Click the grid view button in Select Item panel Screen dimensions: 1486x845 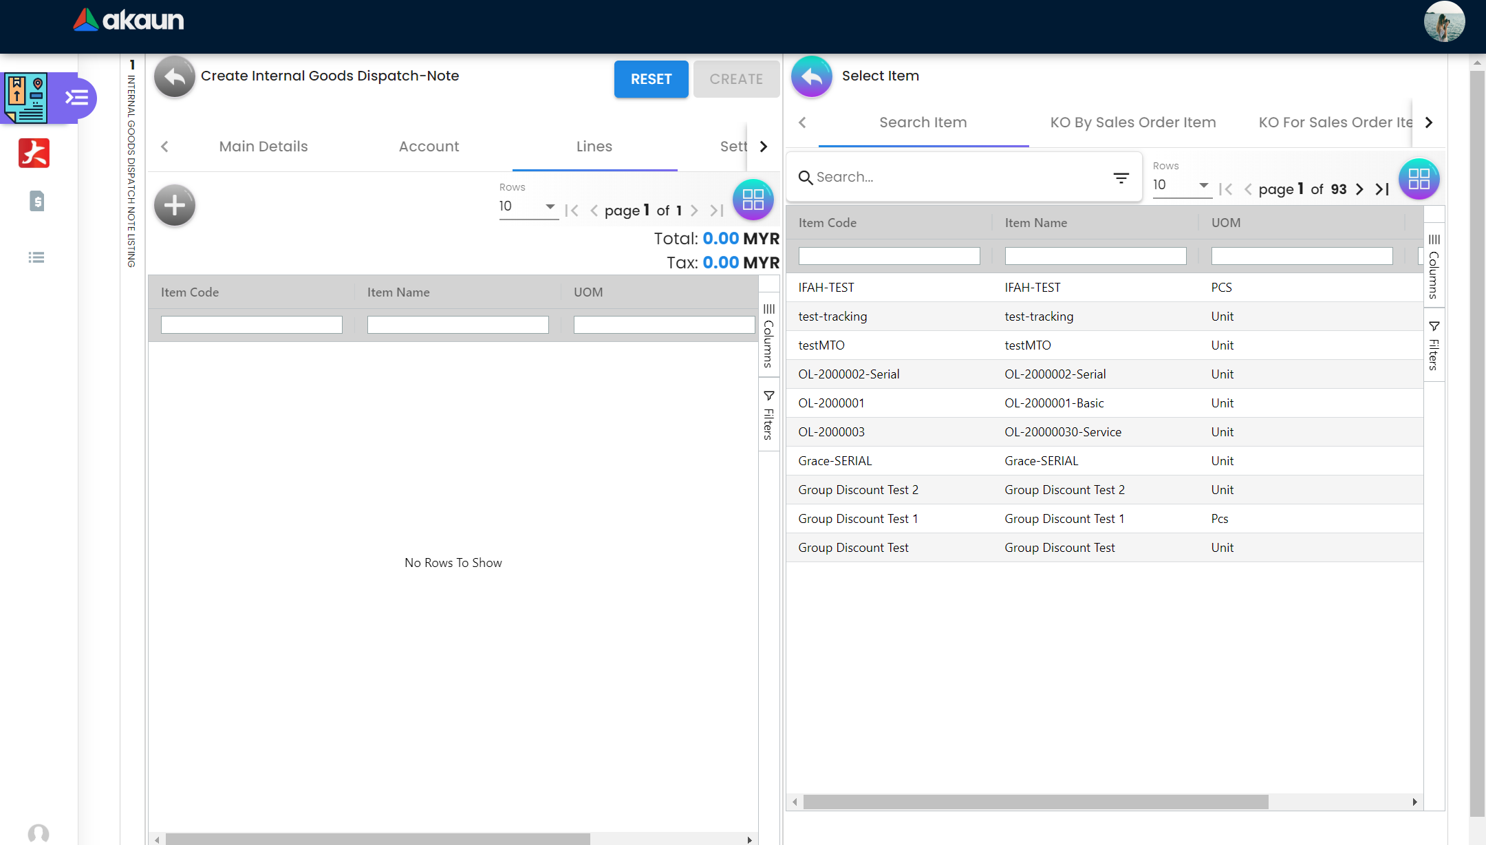(x=1419, y=179)
